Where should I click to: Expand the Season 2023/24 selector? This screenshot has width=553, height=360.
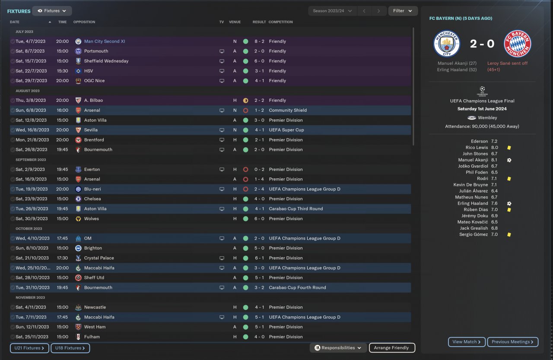coord(332,11)
